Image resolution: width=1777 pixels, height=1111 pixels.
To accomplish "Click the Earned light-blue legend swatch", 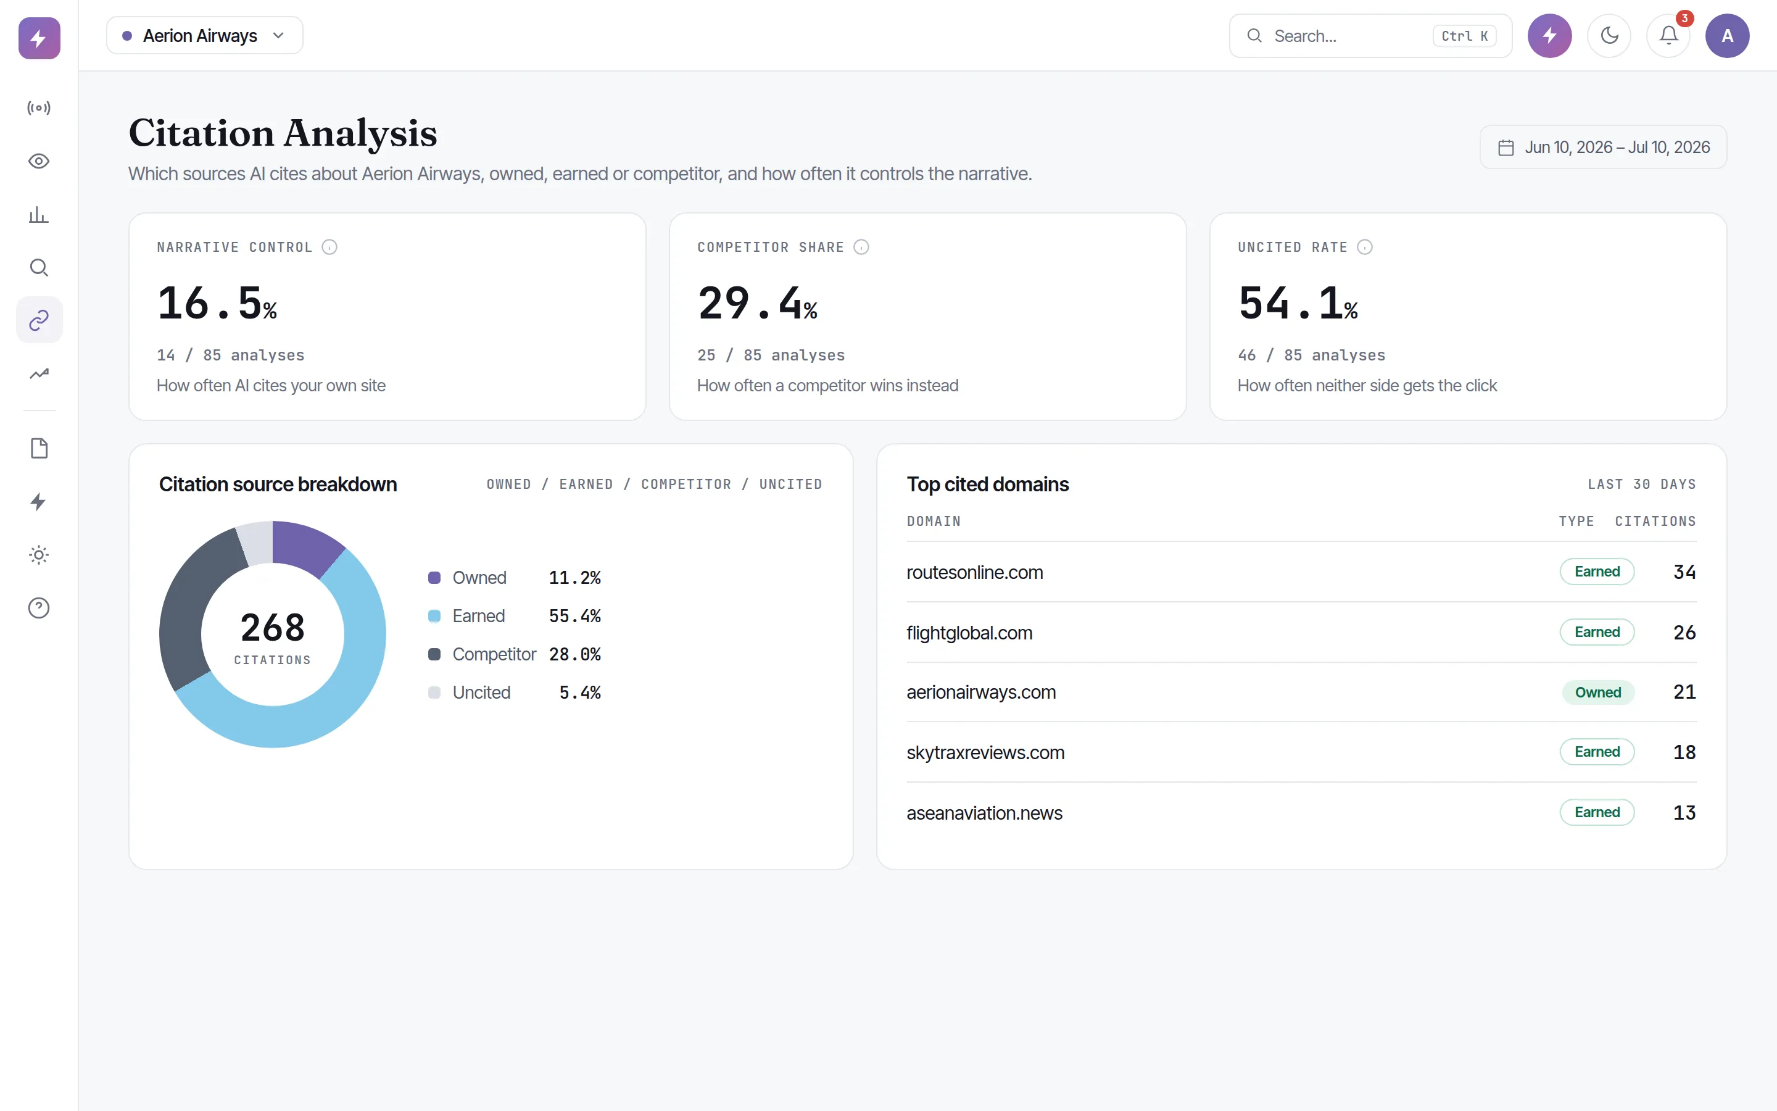I will click(x=434, y=616).
